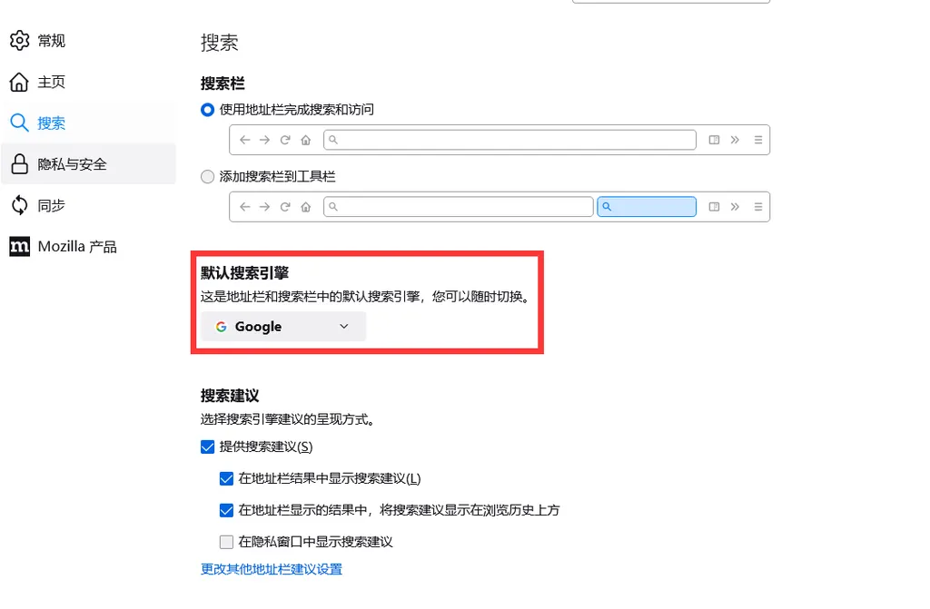Click the back arrow in second toolbar preview
Image resolution: width=930 pixels, height=609 pixels.
[x=244, y=207]
